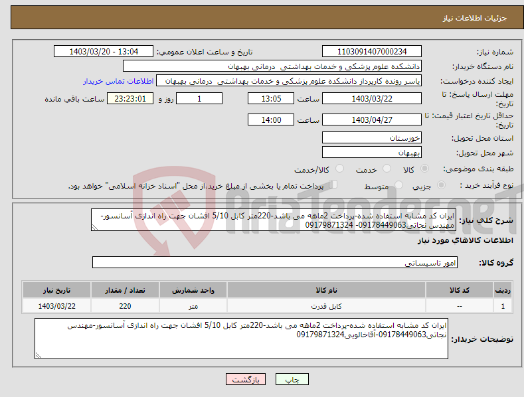
Task: Click the کابل قدرت item name cell
Action: [326, 306]
